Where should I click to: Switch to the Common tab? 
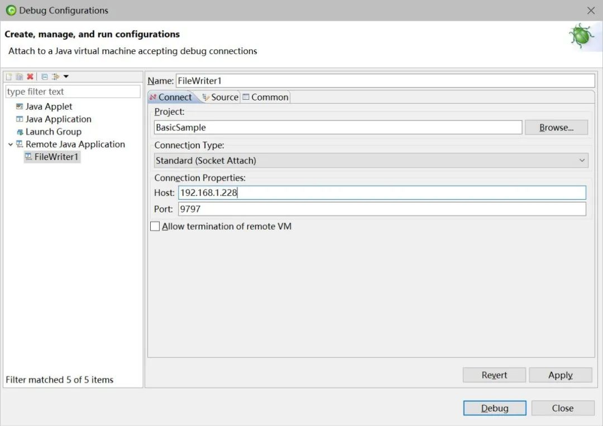pyautogui.click(x=266, y=97)
